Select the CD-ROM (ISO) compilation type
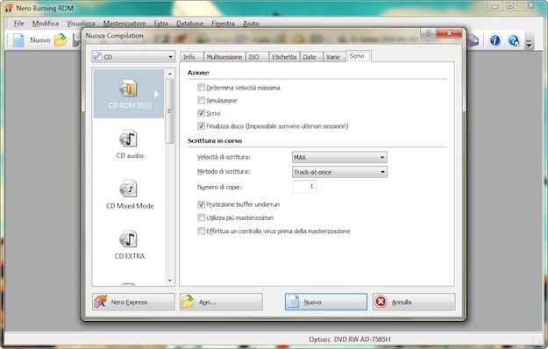 [x=128, y=94]
